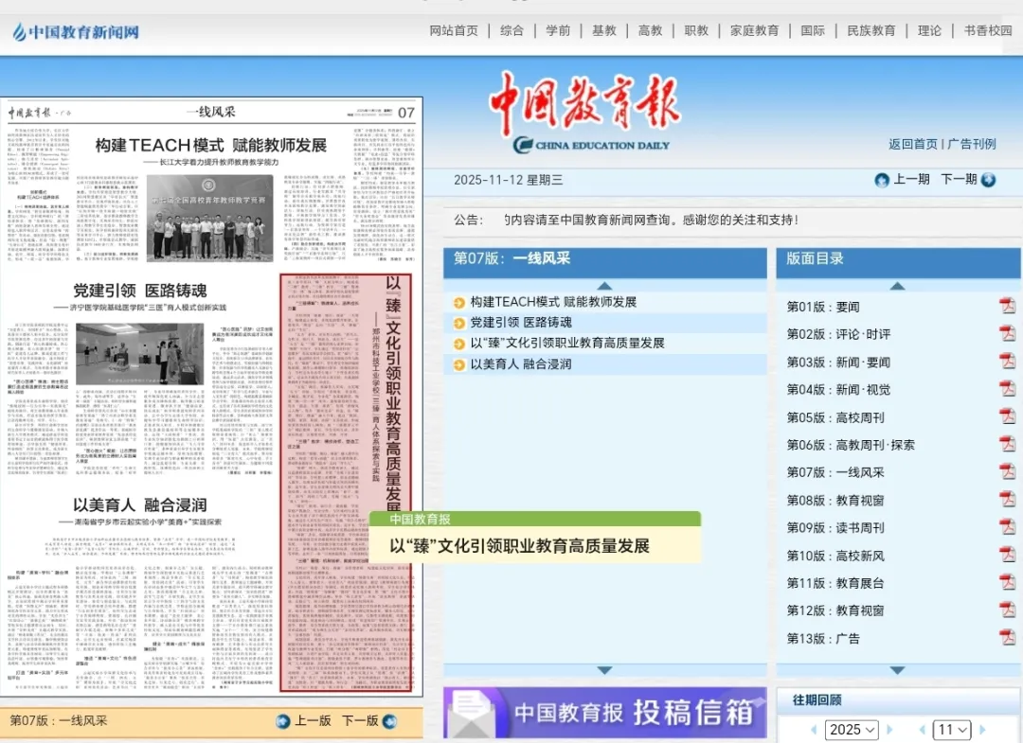Click the 下一期 next issue arrow icon
Viewport: 1023px width, 743px height.
(x=988, y=180)
